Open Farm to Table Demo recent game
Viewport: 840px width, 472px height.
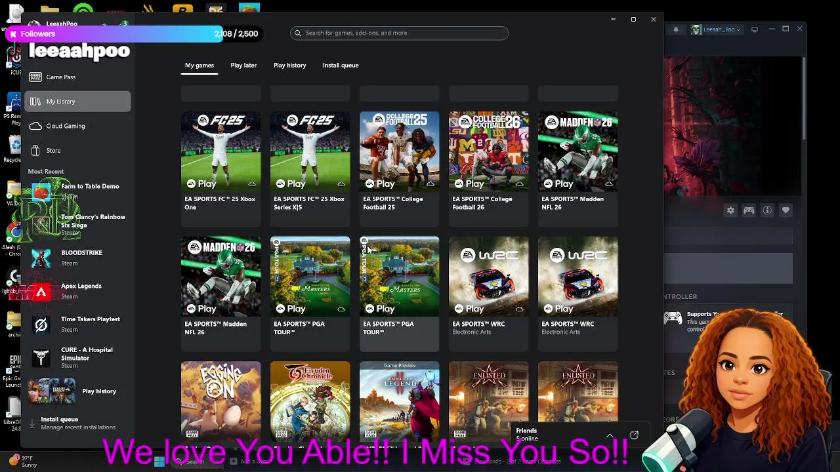click(x=77, y=191)
